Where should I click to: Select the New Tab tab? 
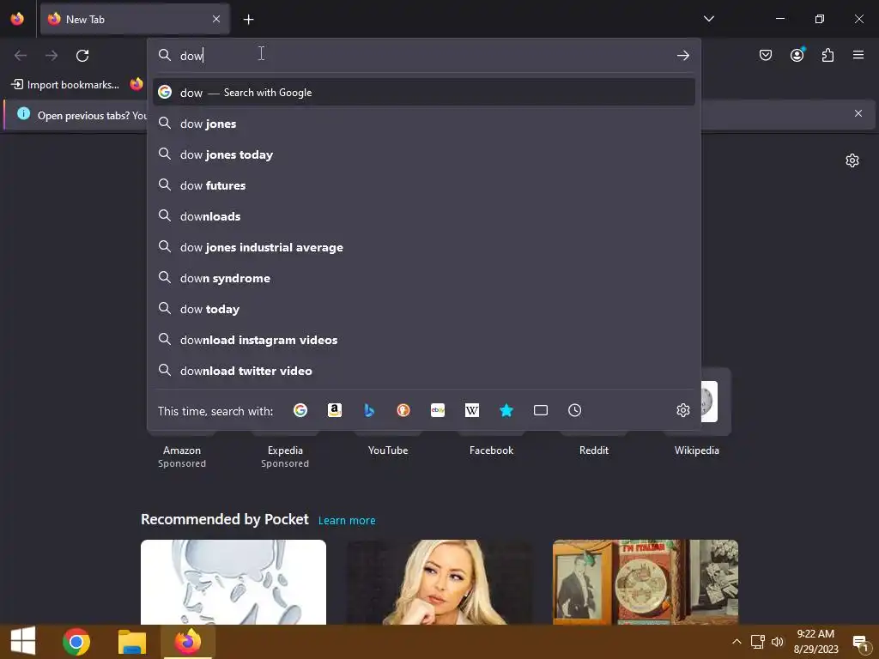(x=135, y=19)
